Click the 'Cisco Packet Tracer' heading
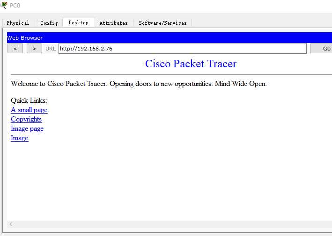Viewport: 332px width, 236px height. click(x=191, y=64)
